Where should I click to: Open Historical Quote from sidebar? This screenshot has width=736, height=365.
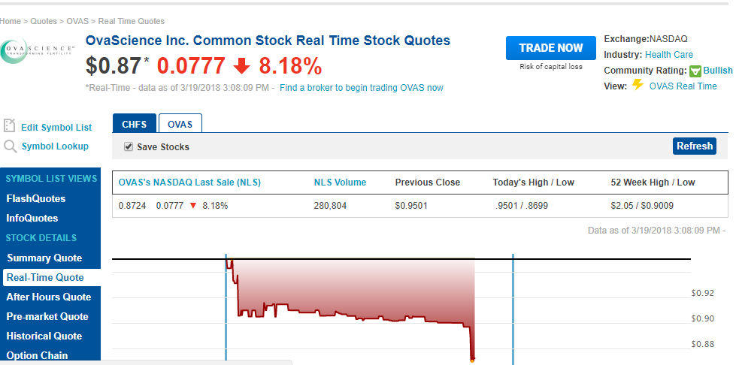point(44,336)
